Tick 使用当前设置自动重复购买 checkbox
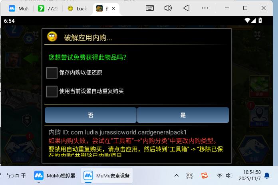This screenshot has width=278, height=185. point(52,91)
